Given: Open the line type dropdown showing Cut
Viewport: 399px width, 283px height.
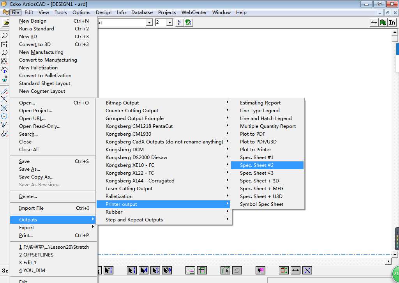Looking at the screenshot, I should pos(149,23).
